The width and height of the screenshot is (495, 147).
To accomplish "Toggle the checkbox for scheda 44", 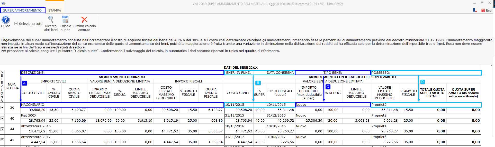I will coord(2,129).
